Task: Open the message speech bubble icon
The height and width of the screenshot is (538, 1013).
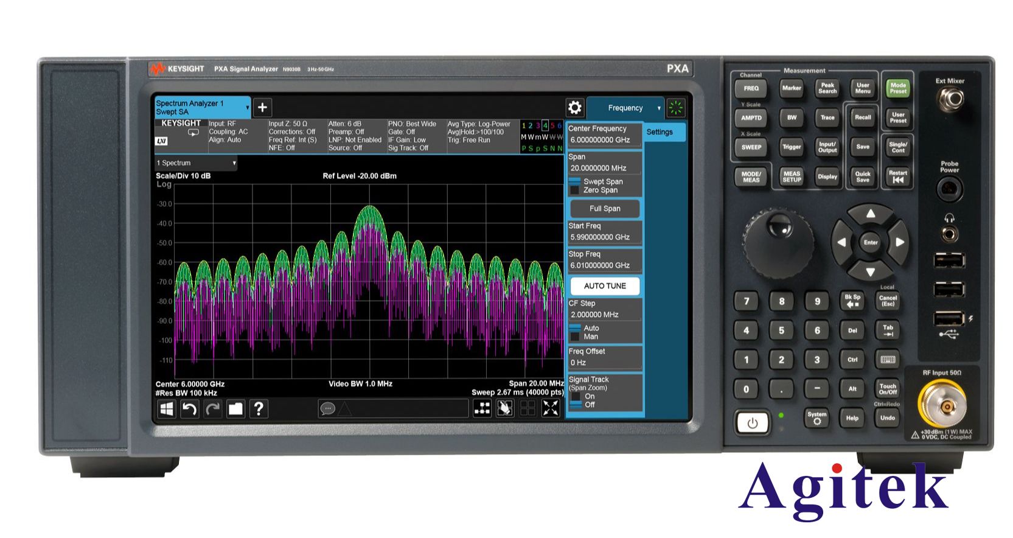Action: coord(328,408)
